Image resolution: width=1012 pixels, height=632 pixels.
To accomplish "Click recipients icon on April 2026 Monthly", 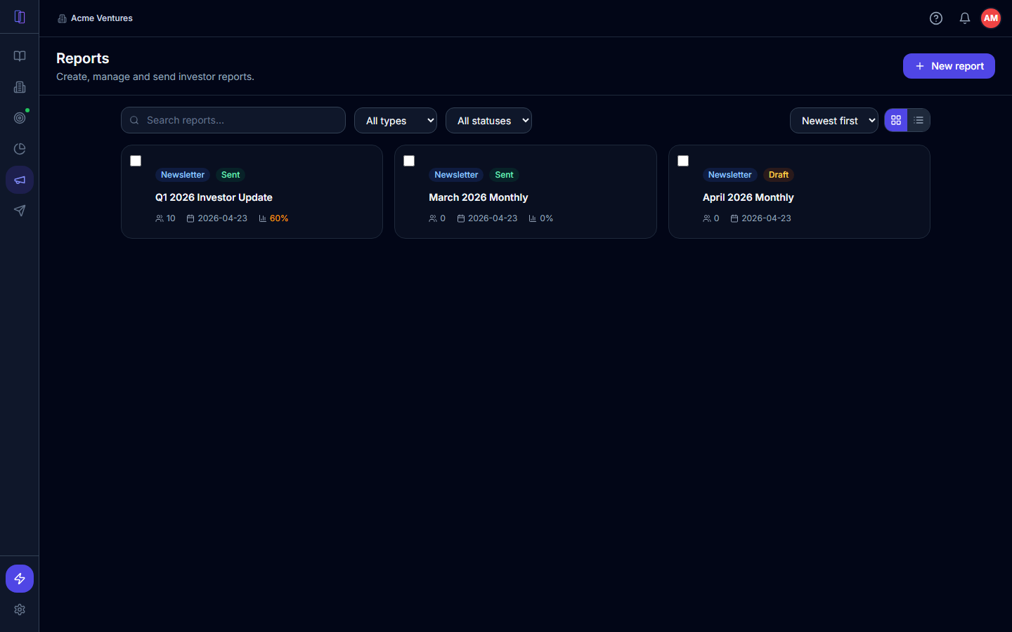I will point(707,218).
